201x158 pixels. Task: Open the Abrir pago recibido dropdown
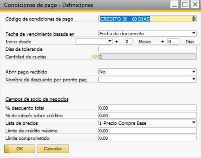tap(194, 72)
